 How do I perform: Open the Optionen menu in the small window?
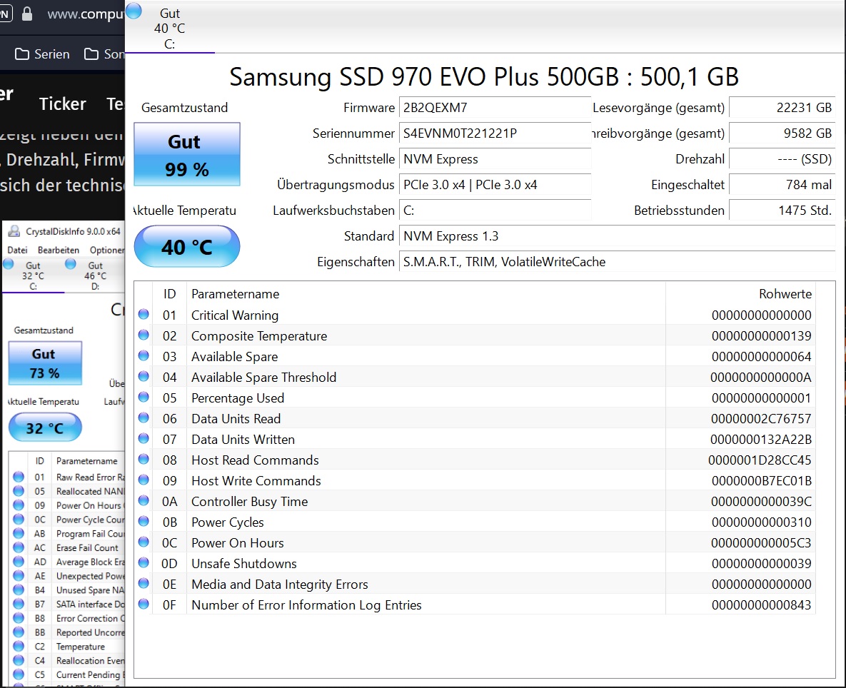[x=107, y=251]
